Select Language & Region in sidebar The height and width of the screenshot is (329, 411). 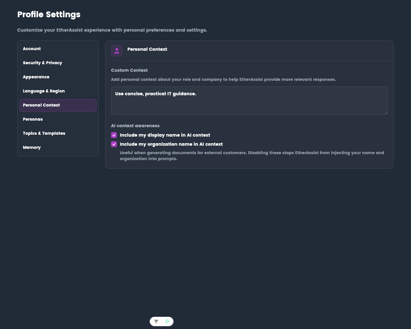pos(58,91)
